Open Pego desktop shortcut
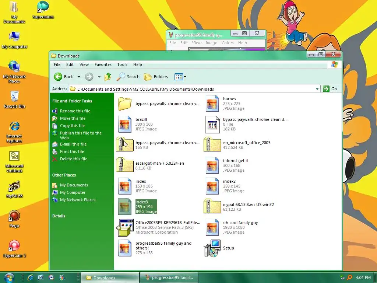This screenshot has width=377, height=283. pyautogui.click(x=14, y=219)
